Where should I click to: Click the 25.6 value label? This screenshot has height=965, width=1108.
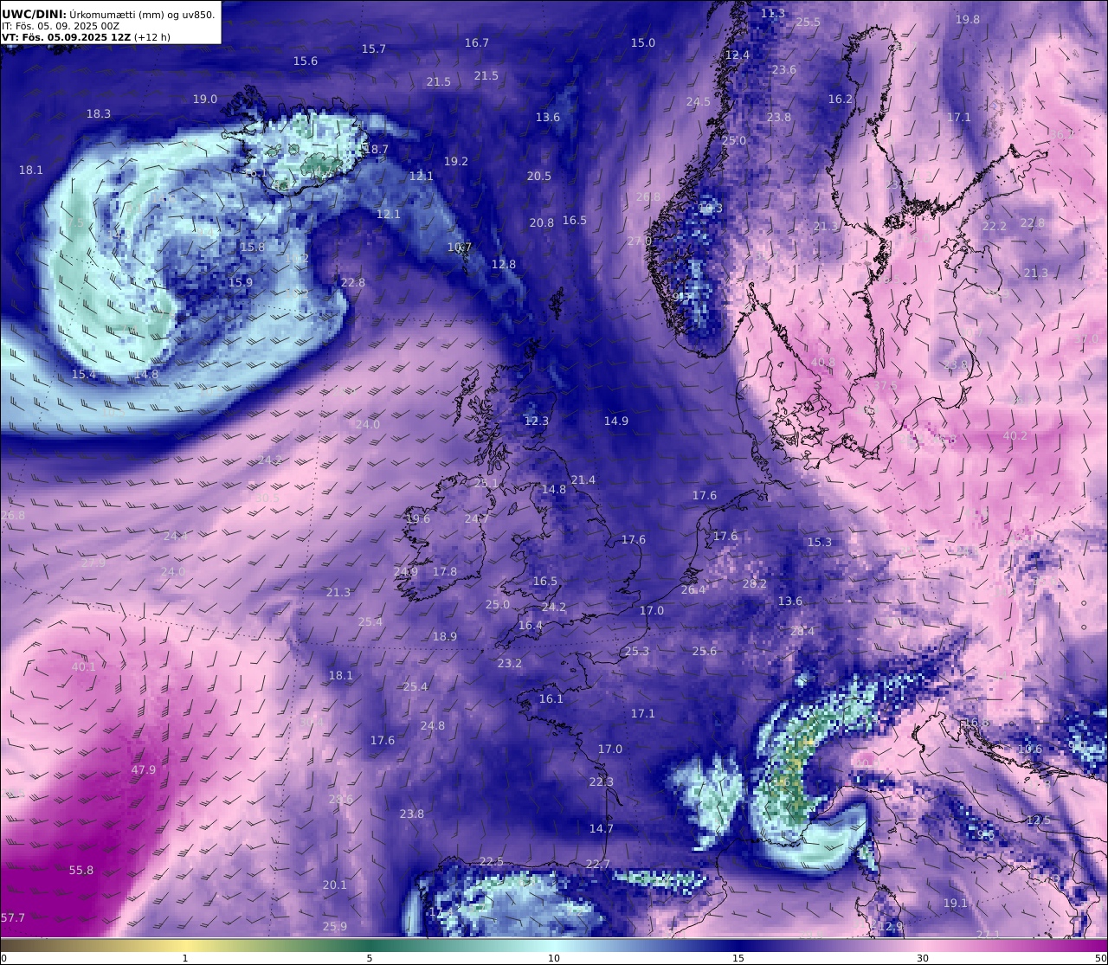click(x=705, y=652)
